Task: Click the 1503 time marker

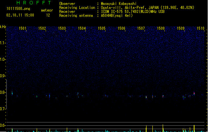Action: point(62,28)
